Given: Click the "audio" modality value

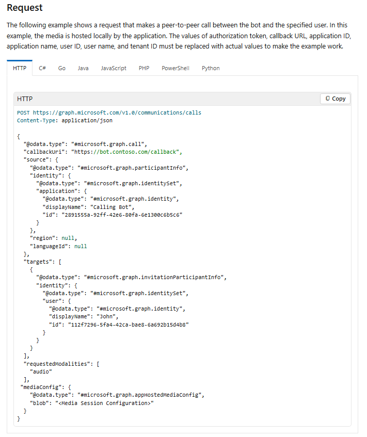Looking at the screenshot, I should [41, 372].
